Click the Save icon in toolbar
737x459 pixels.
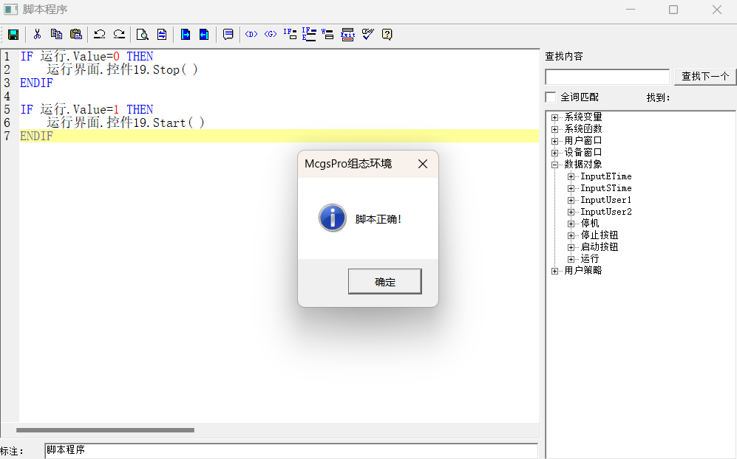[x=13, y=34]
